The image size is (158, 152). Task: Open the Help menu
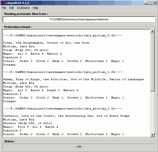click(35, 8)
